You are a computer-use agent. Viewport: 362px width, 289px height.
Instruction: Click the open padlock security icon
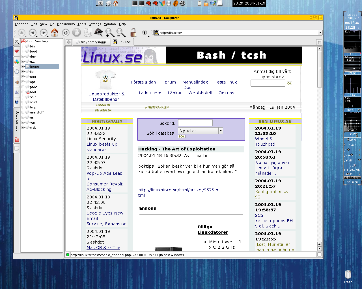(x=133, y=32)
